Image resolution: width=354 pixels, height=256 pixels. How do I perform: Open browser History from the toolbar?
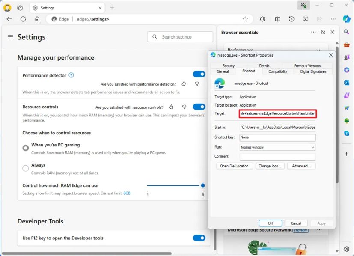(x=292, y=19)
